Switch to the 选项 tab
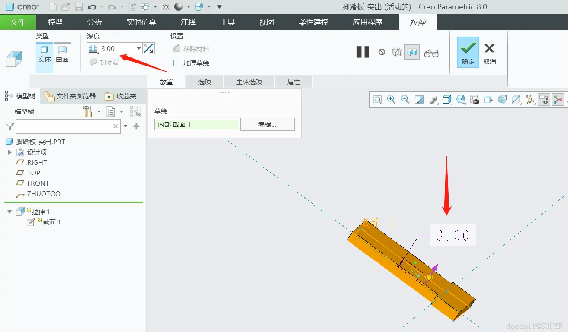Screen dimensions: 568x332 click(205, 82)
